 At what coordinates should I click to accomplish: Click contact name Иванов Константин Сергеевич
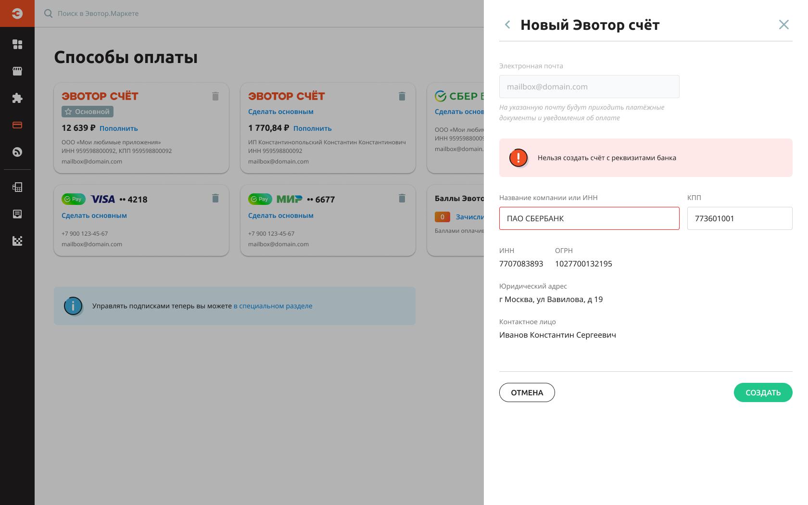[557, 335]
